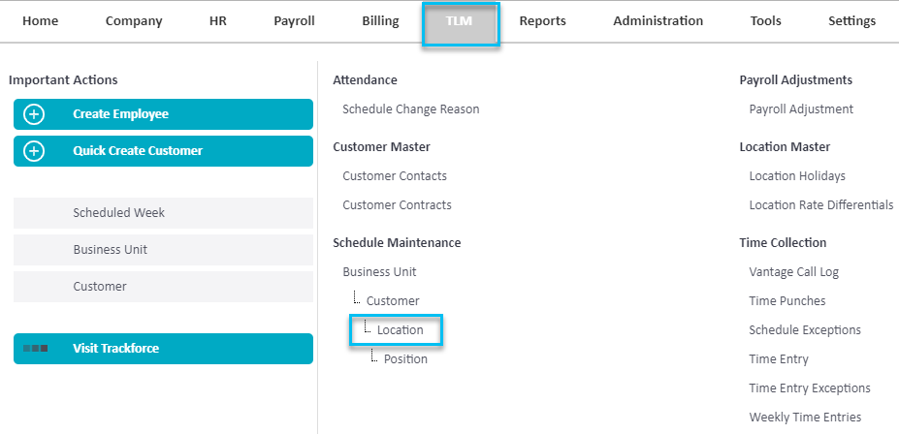899x434 pixels.
Task: Open Customer Contracts link
Action: tap(397, 205)
